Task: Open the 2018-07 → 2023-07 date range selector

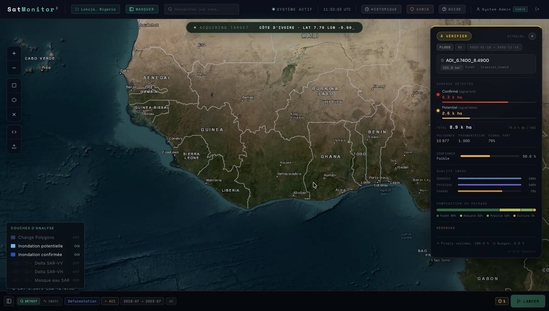Action: click(142, 301)
